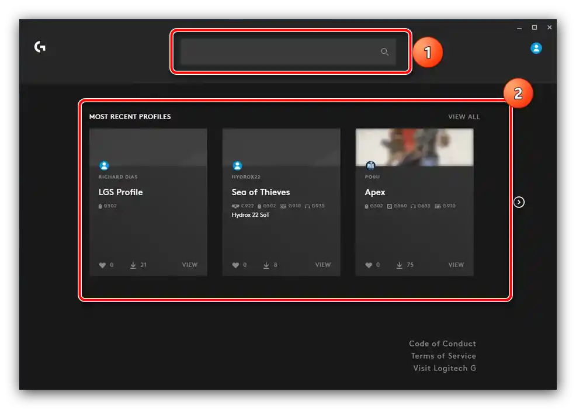Image resolution: width=576 pixels, height=409 pixels.
Task: Click POOU author avatar
Action: (x=370, y=166)
